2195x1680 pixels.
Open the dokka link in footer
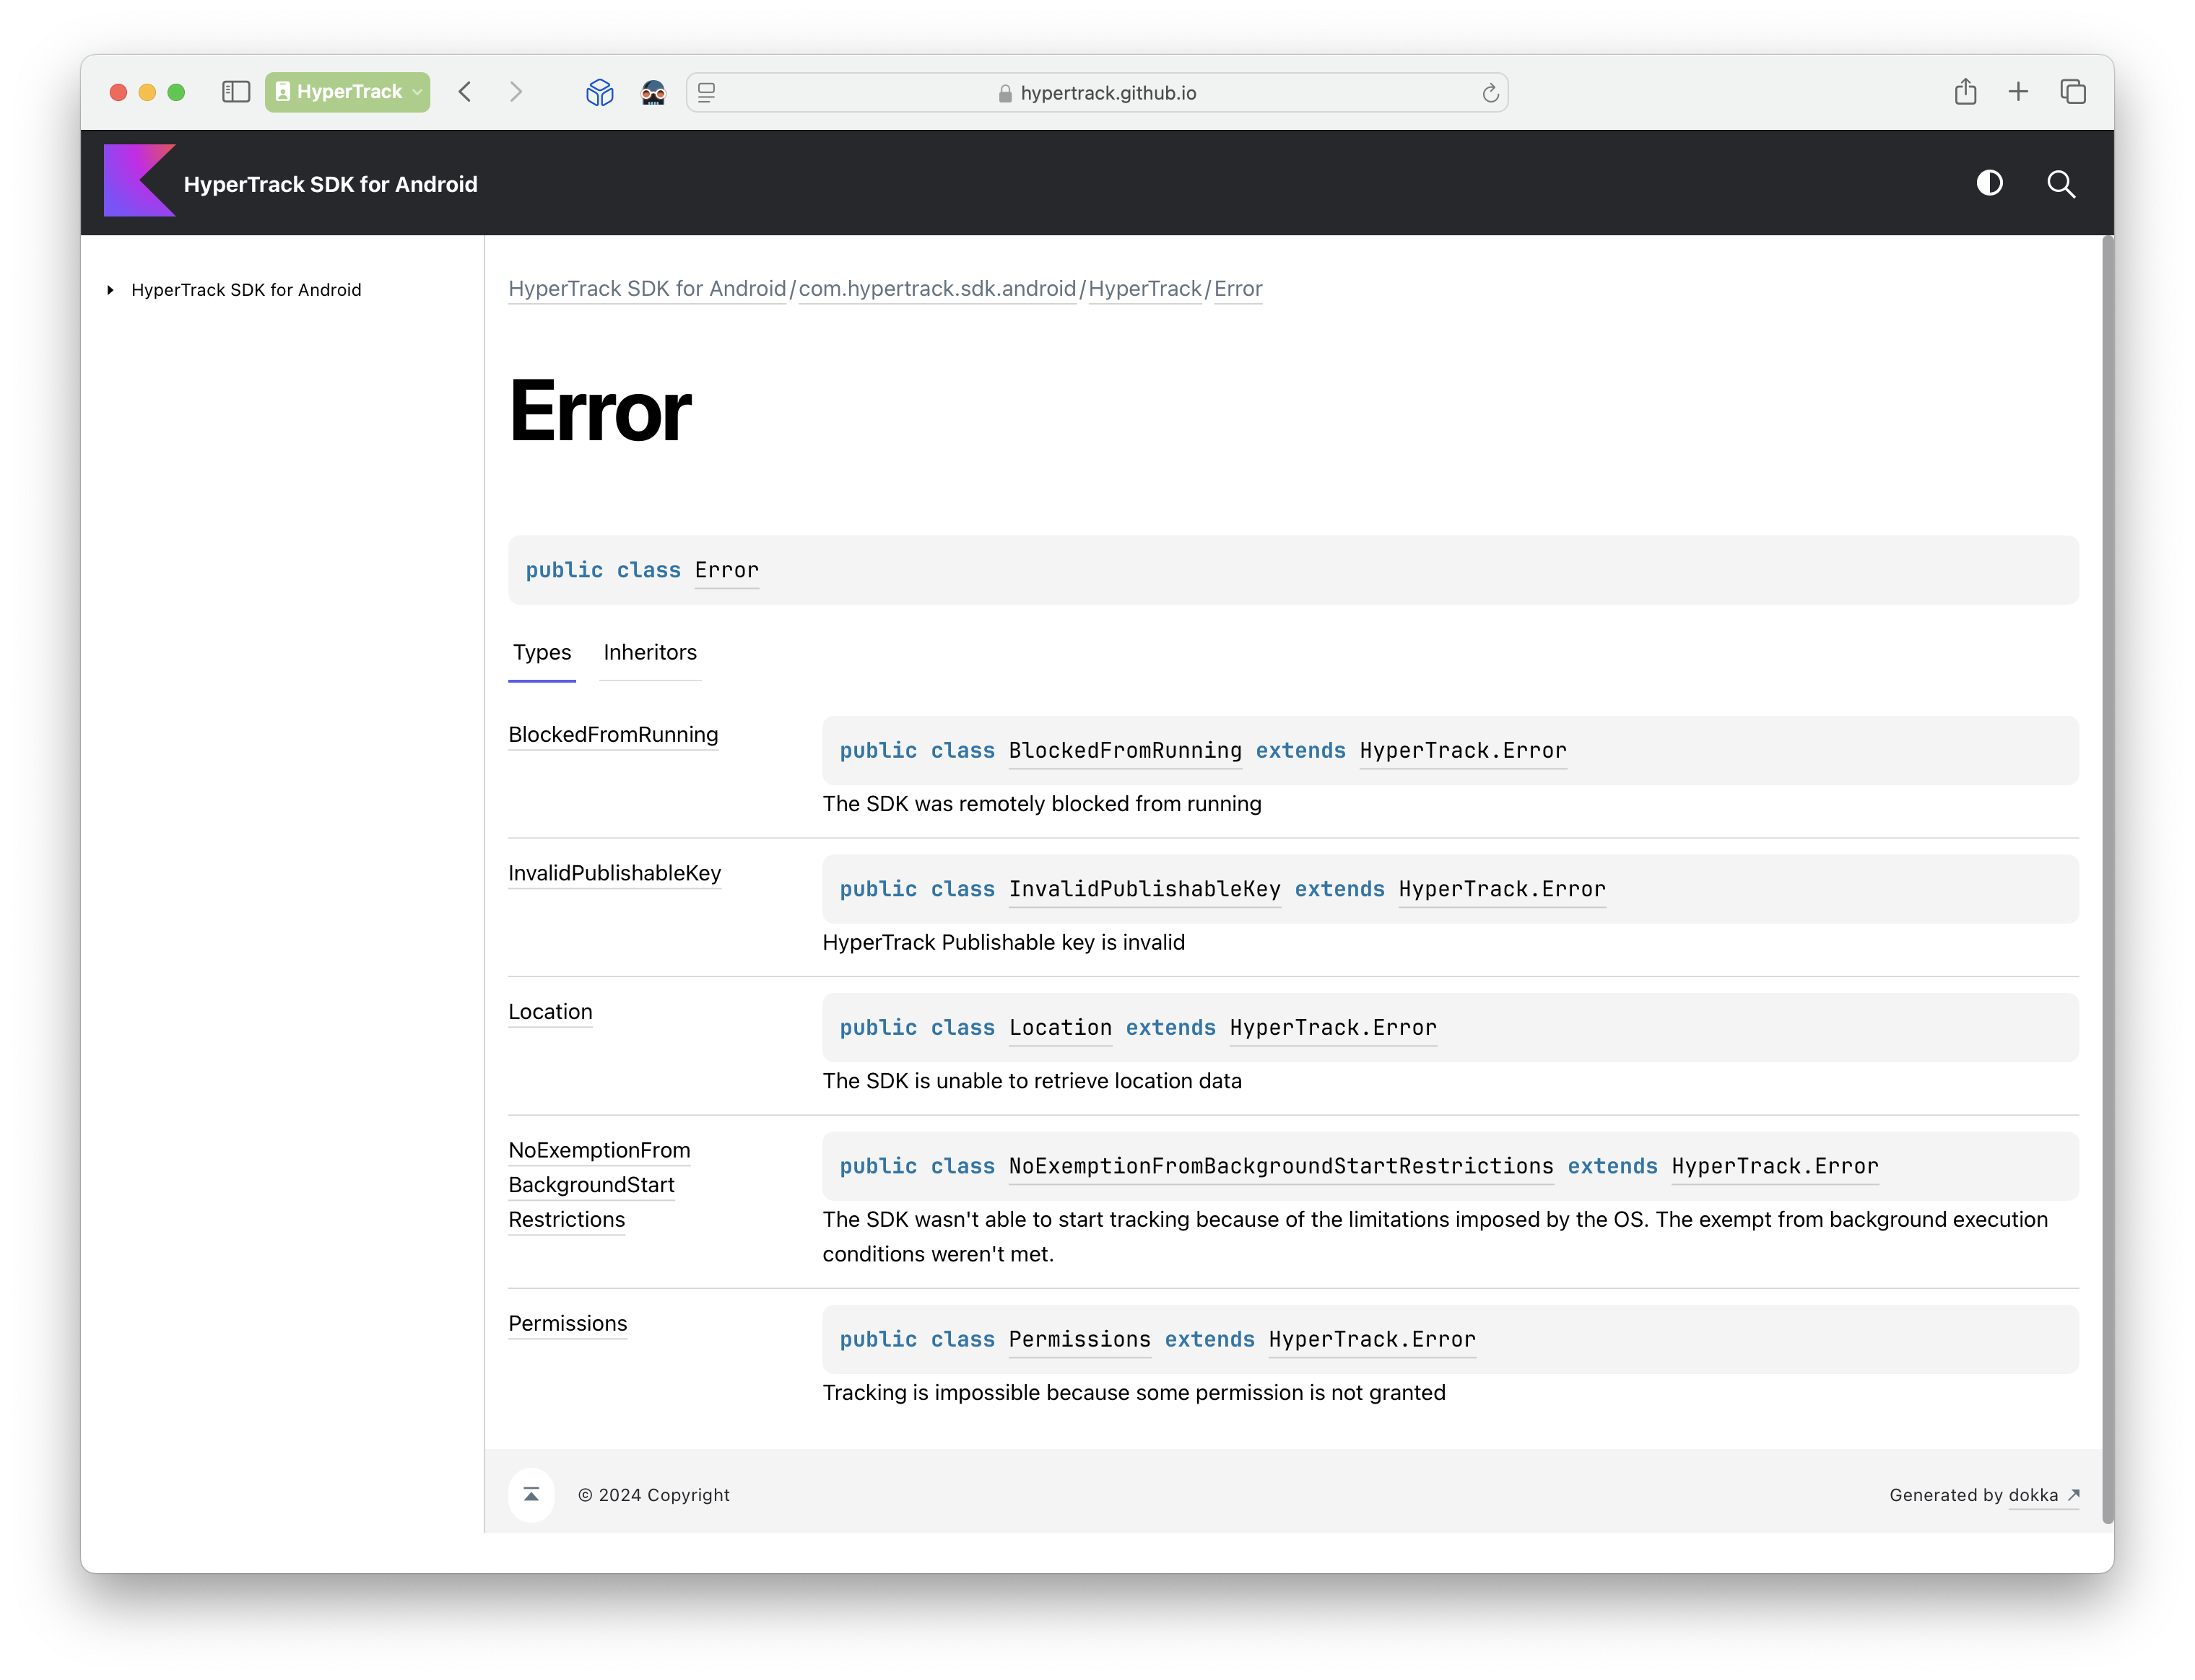point(2044,1495)
